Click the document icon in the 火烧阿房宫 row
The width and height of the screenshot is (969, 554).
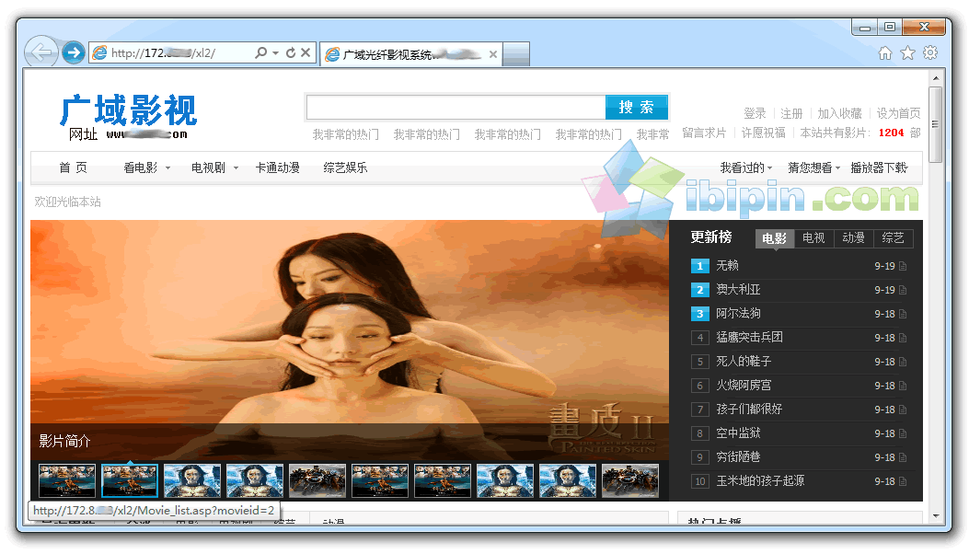point(903,386)
